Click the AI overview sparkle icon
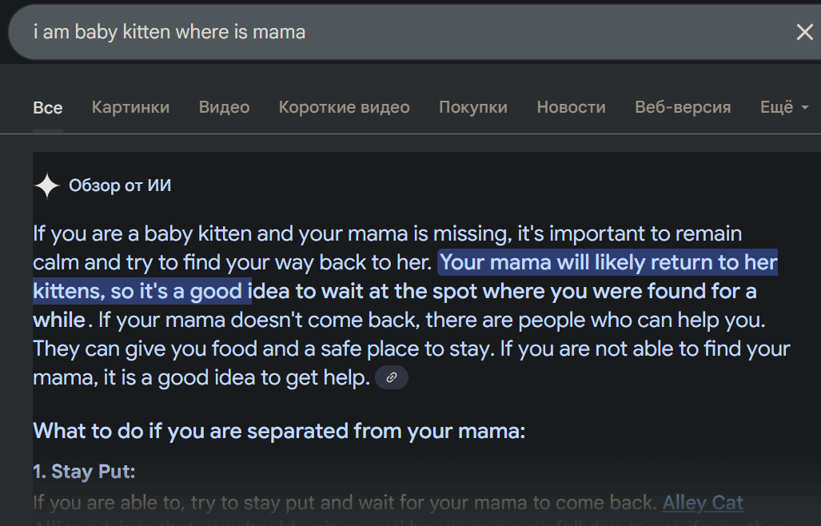Image resolution: width=821 pixels, height=526 pixels. point(47,186)
